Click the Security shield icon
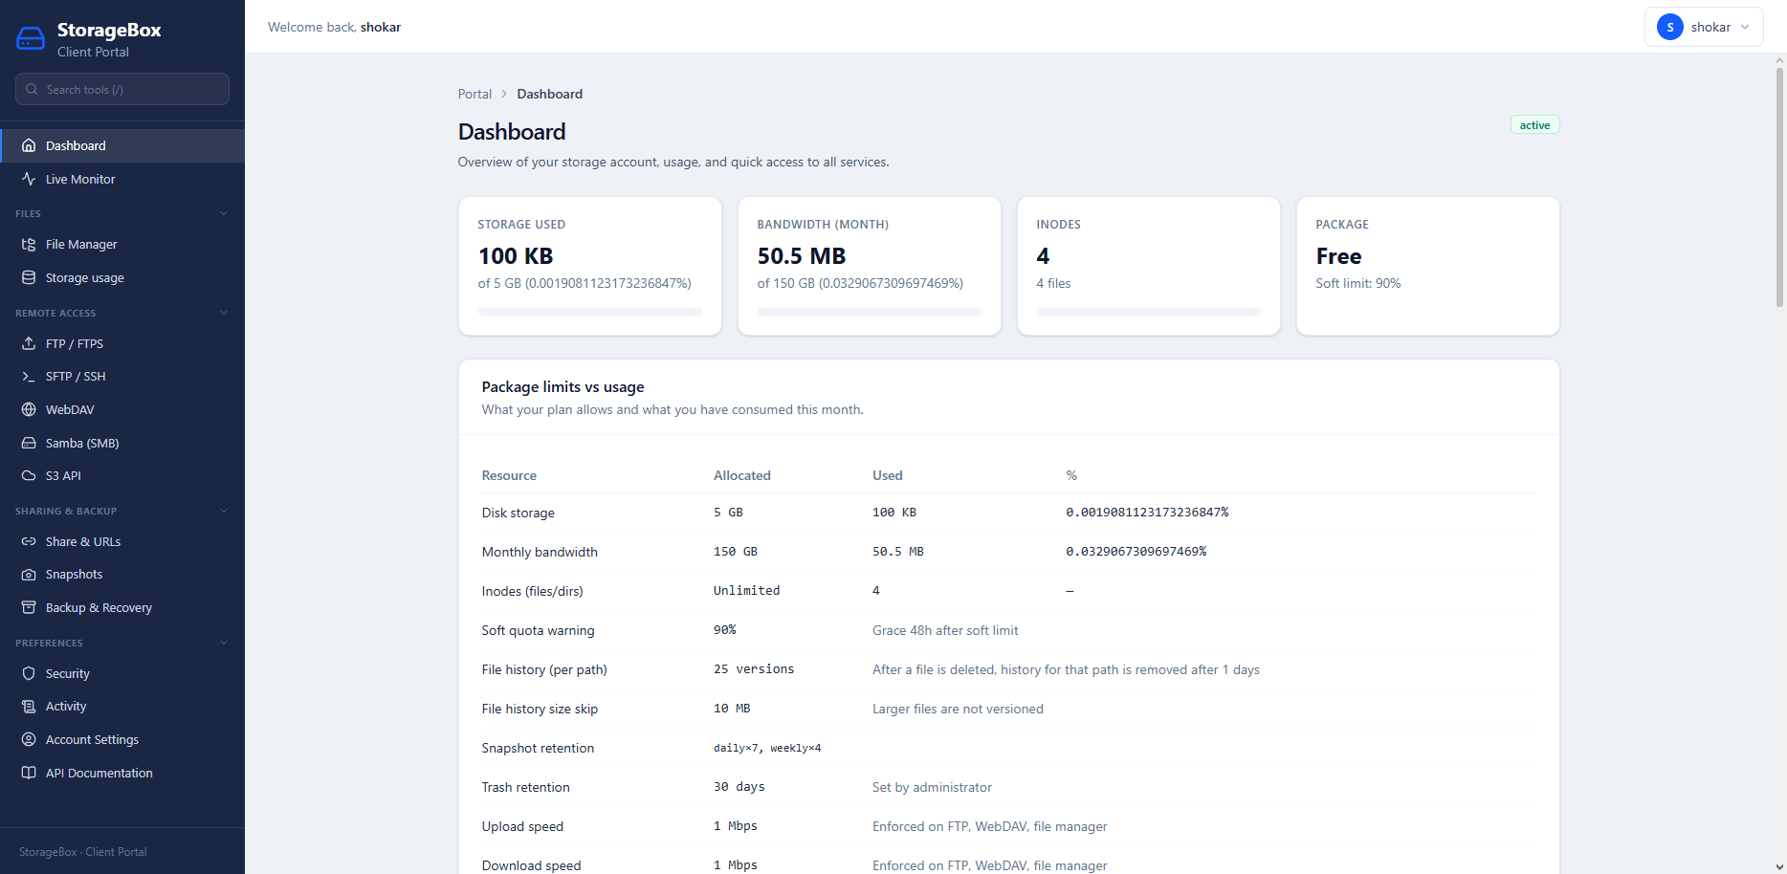This screenshot has height=874, width=1787. tap(29, 673)
